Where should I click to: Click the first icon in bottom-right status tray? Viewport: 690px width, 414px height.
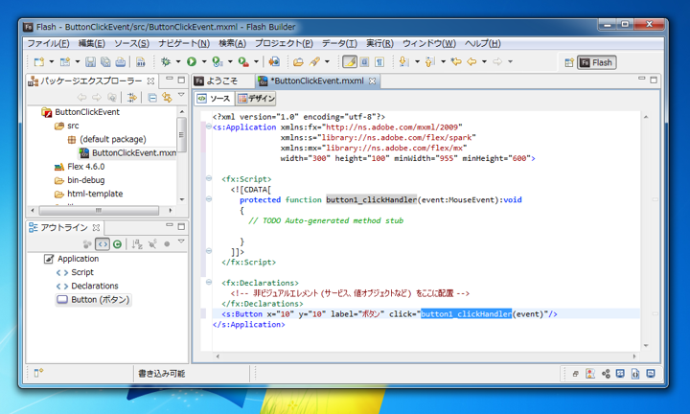[x=575, y=374]
